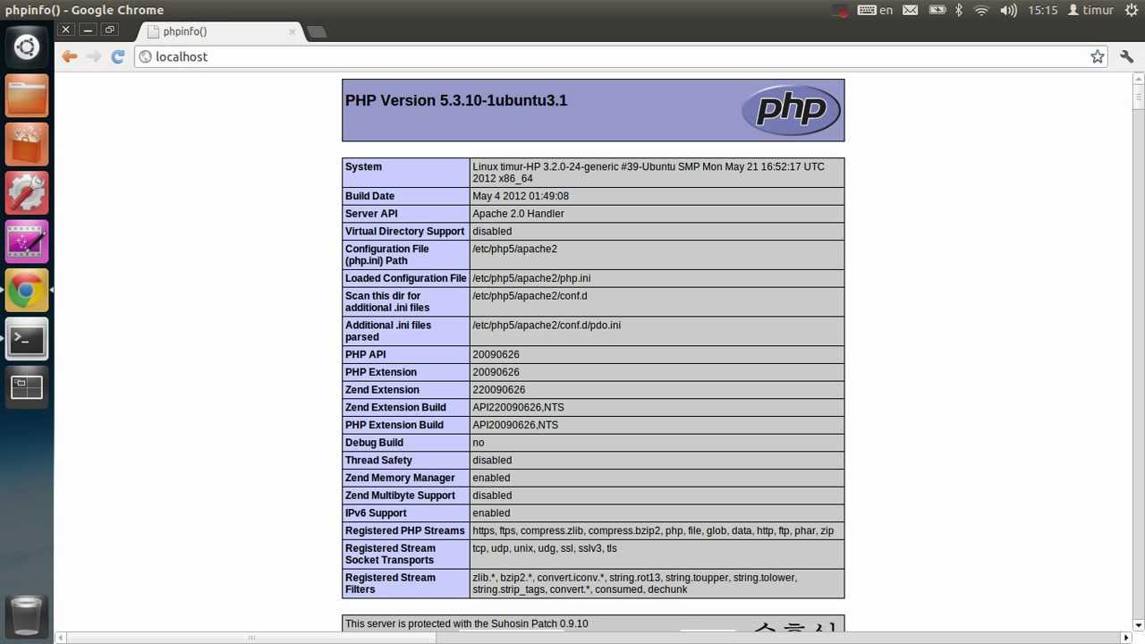The height and width of the screenshot is (644, 1145).
Task: Click the Registered PHP Streams label
Action: point(405,530)
